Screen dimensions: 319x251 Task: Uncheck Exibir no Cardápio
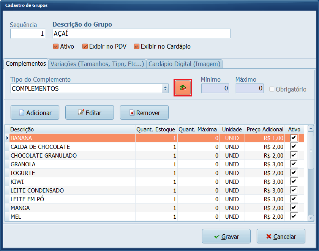[x=136, y=47]
